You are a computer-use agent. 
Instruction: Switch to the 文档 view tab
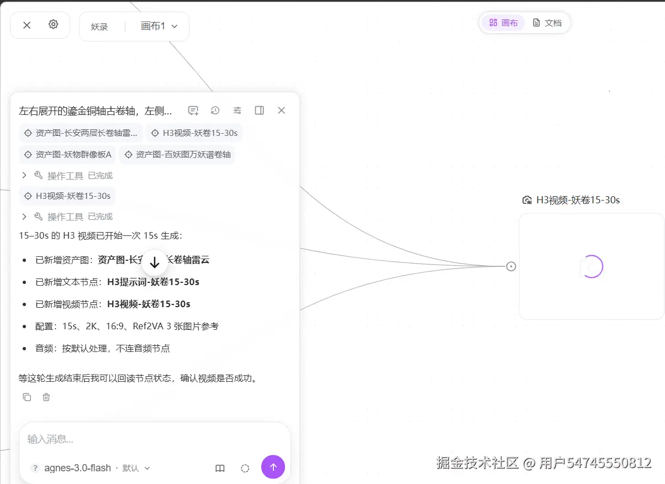[x=547, y=23]
